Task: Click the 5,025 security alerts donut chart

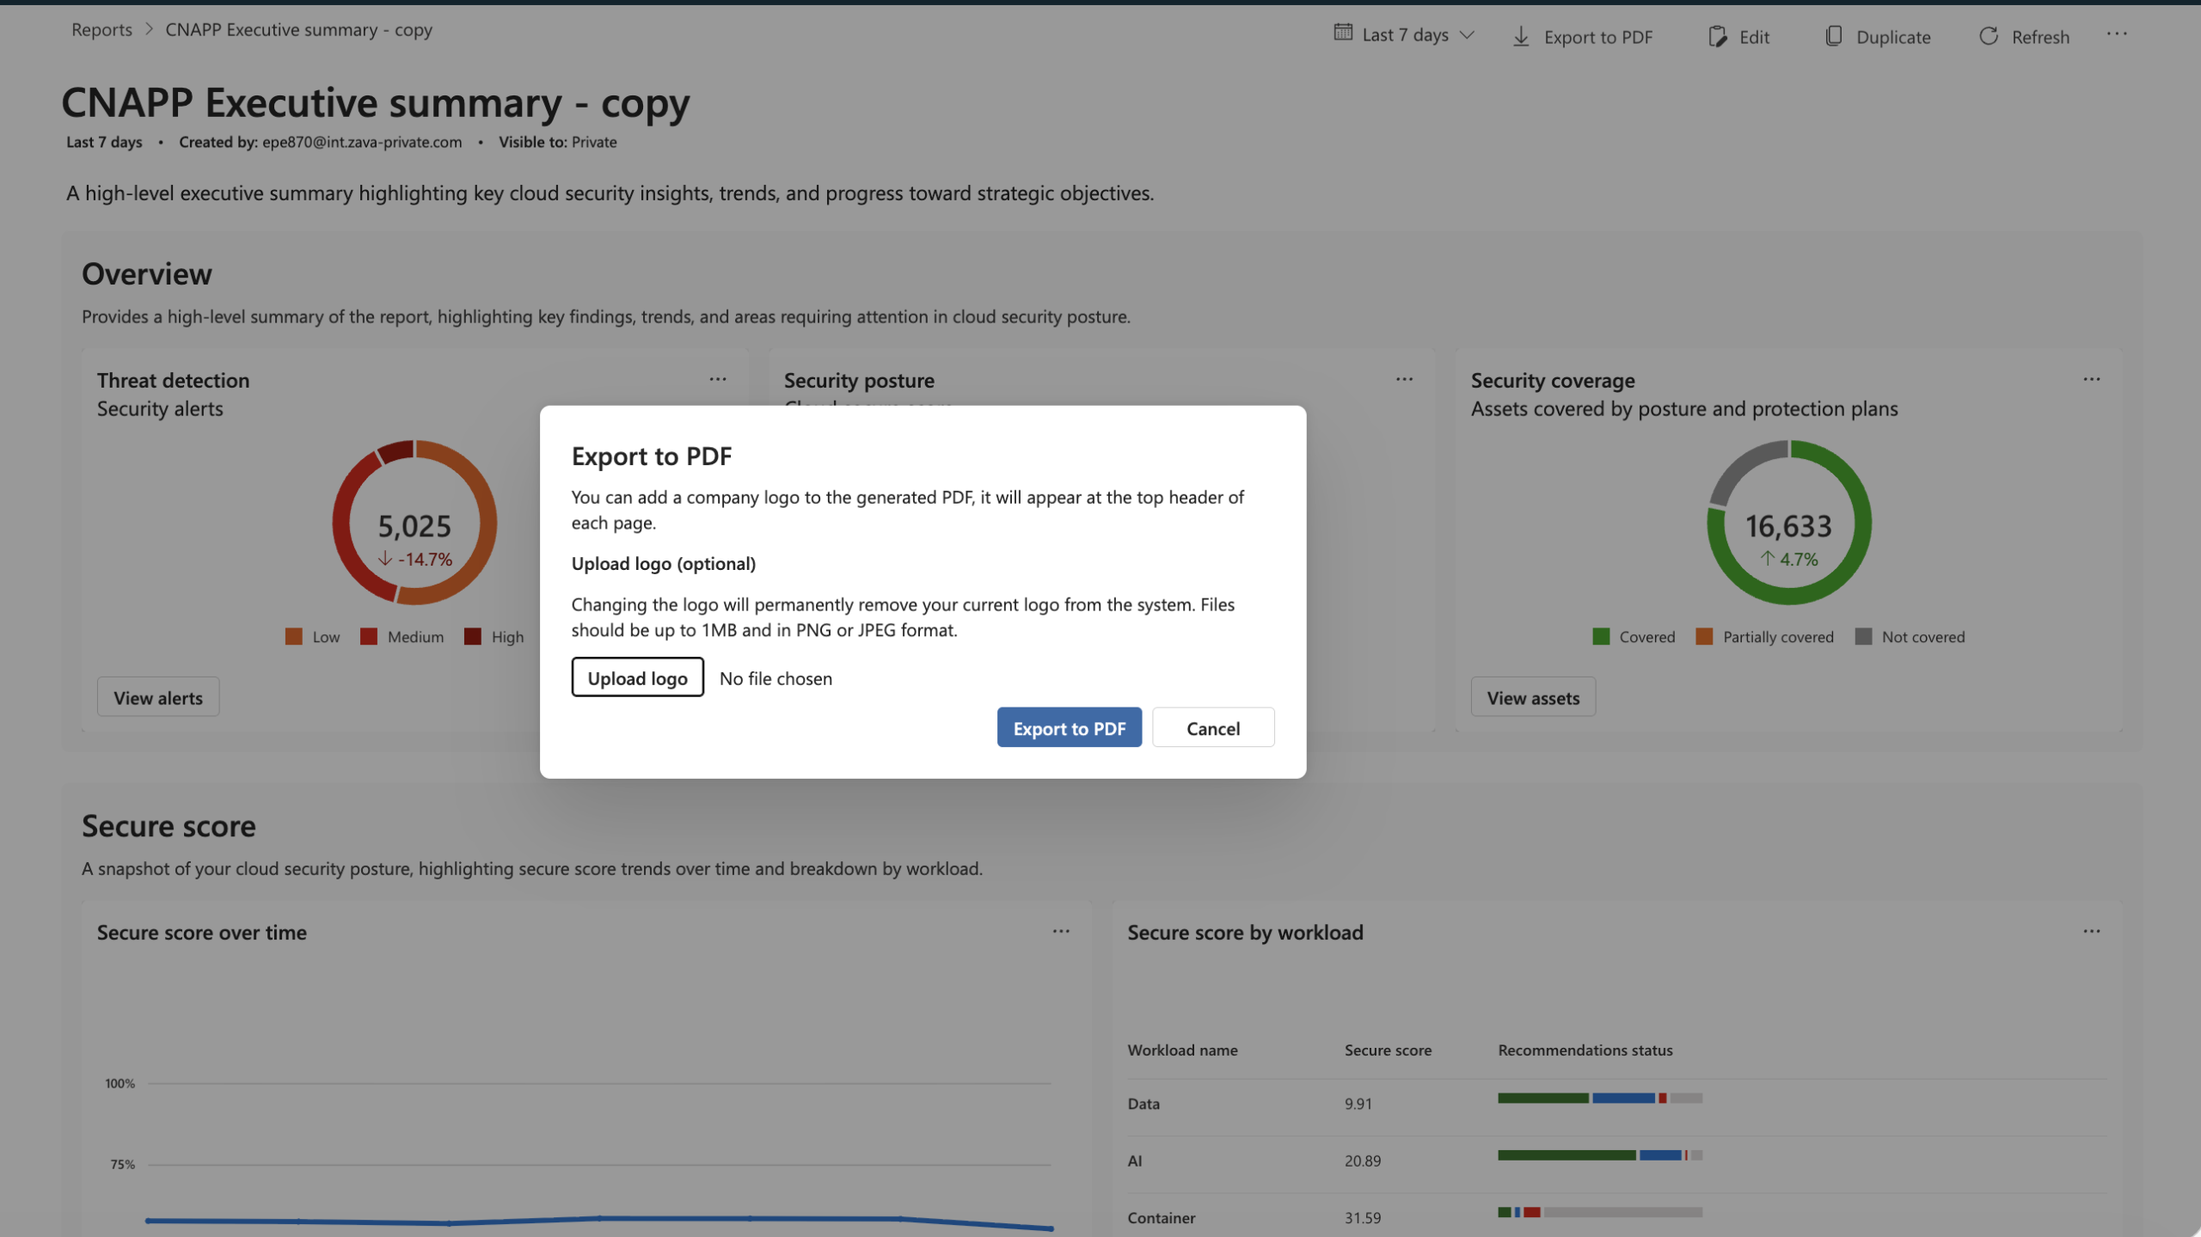Action: pyautogui.click(x=414, y=522)
